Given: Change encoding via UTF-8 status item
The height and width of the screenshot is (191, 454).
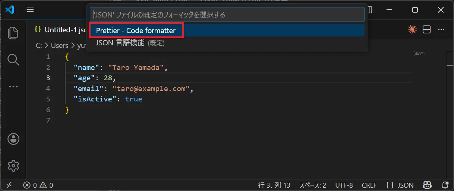Looking at the screenshot, I should (344, 185).
